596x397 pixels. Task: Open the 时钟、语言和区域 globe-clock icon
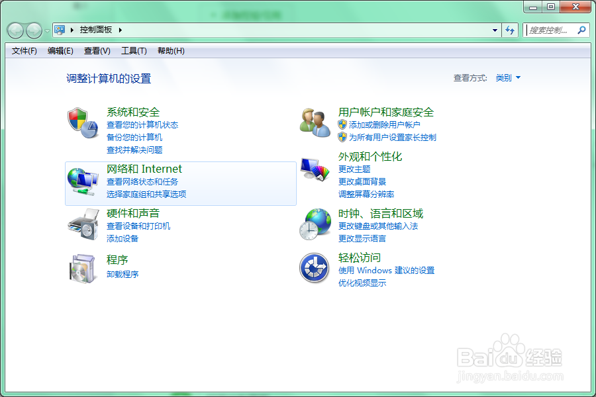click(315, 224)
